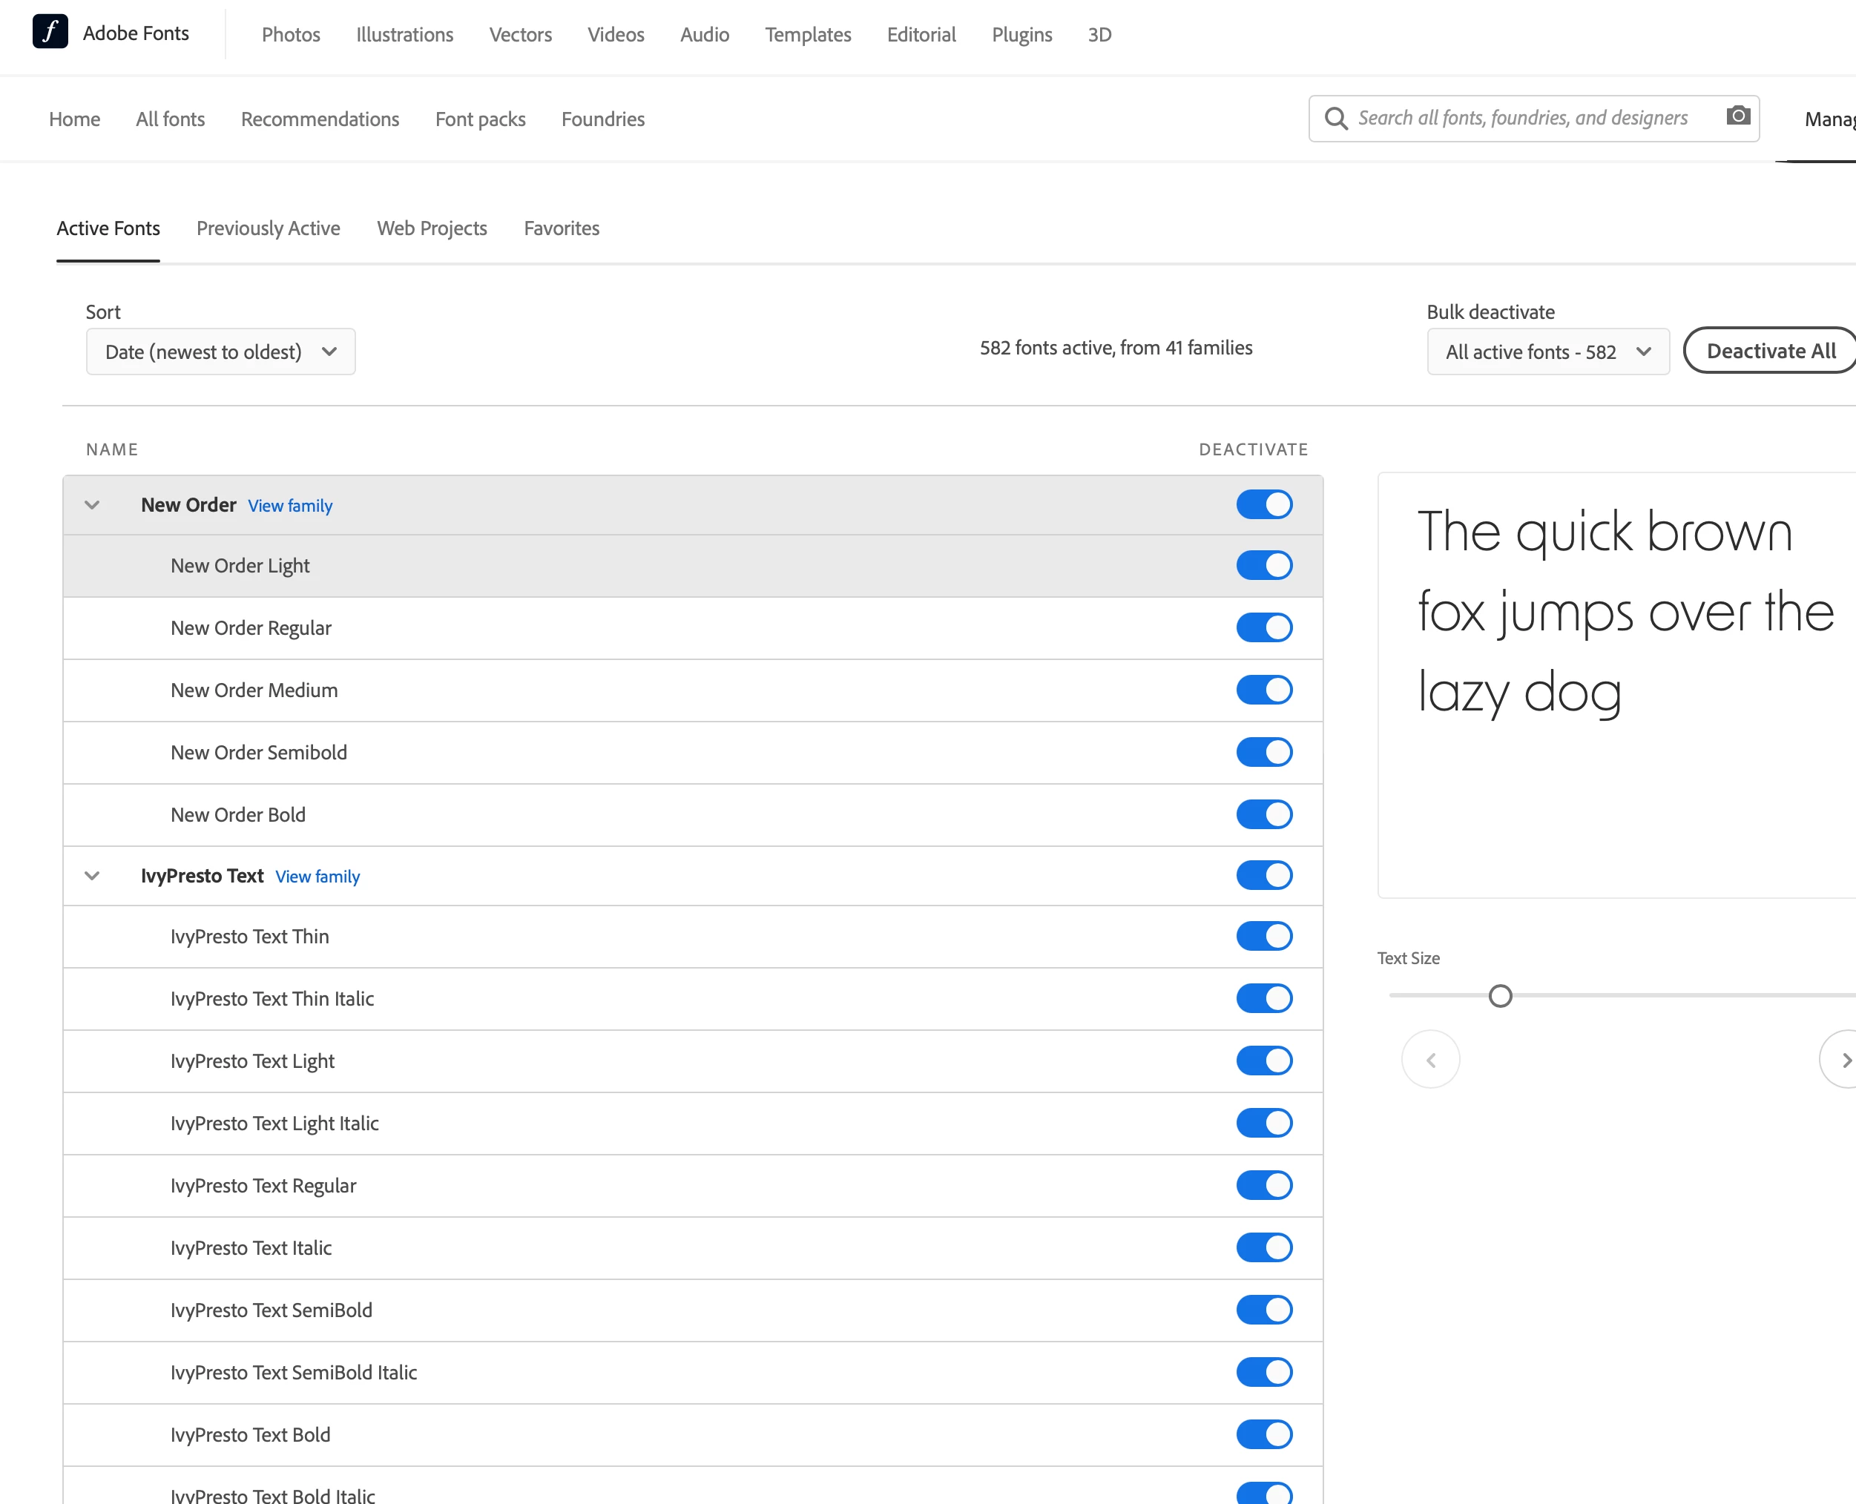Collapse the New Order family chevron

point(92,505)
